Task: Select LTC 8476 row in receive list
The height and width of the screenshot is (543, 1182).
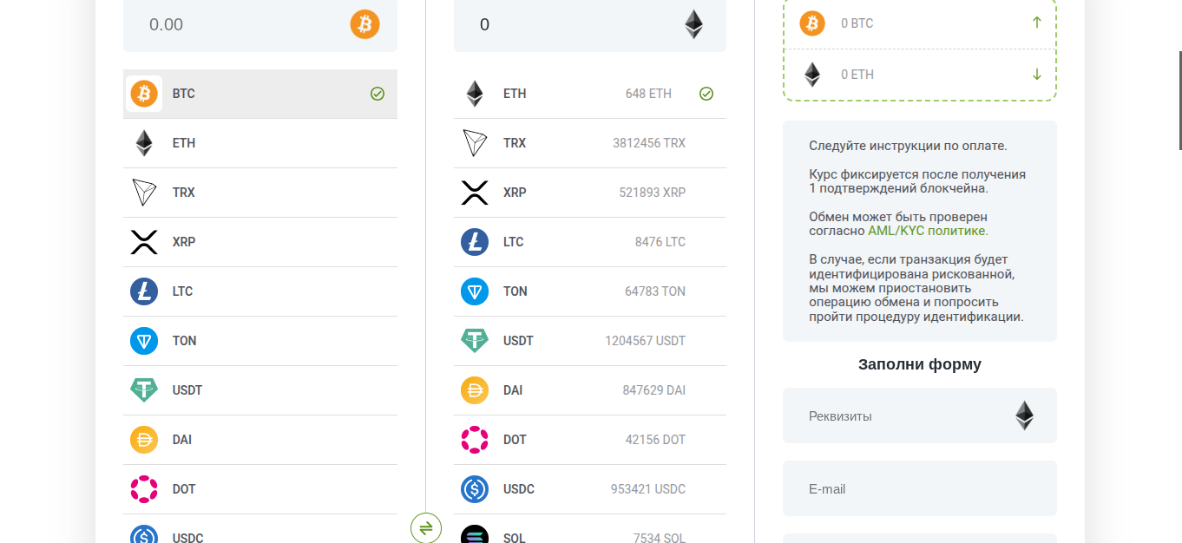Action: (x=590, y=242)
